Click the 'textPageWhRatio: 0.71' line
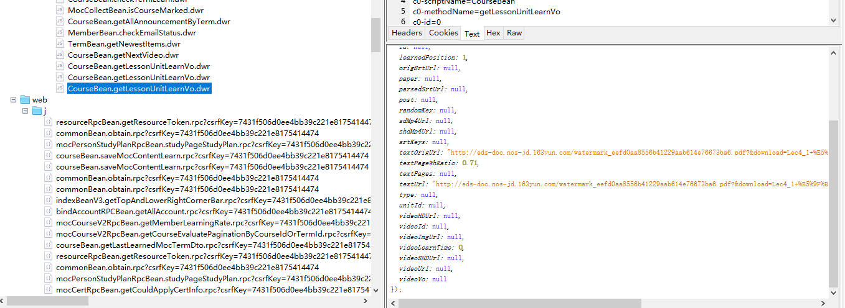Screen dimensions: 845x308 point(439,163)
